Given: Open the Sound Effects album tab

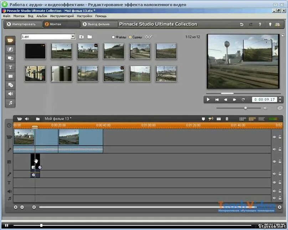Looking at the screenshot, I should [x=10, y=94].
